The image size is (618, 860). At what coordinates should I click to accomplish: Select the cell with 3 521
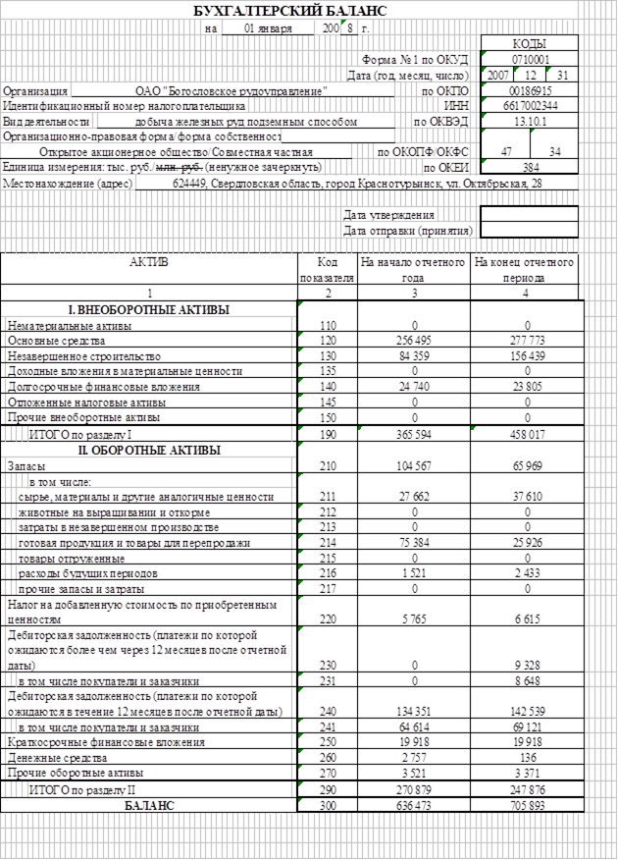tap(414, 773)
